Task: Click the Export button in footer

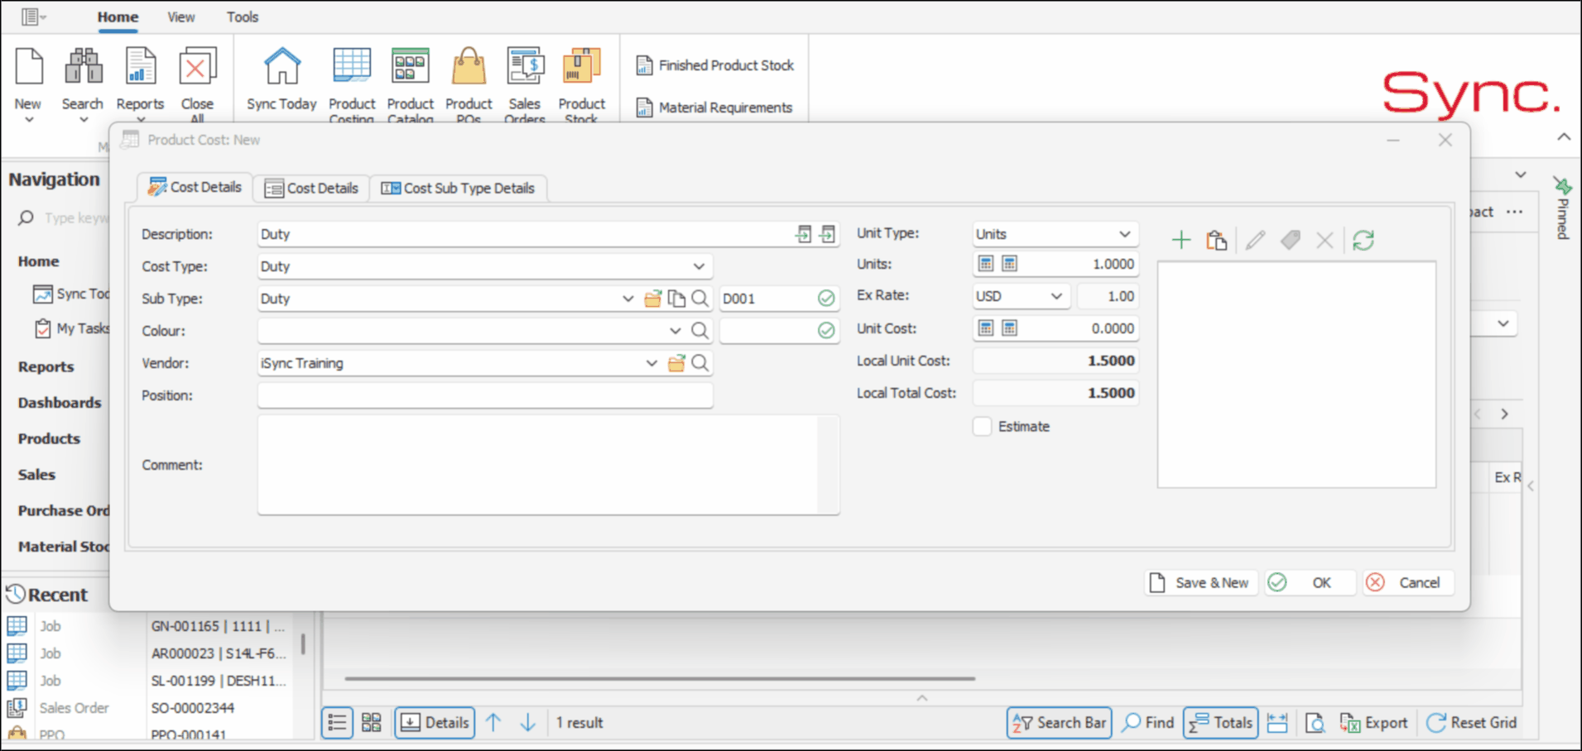Action: pyautogui.click(x=1374, y=723)
